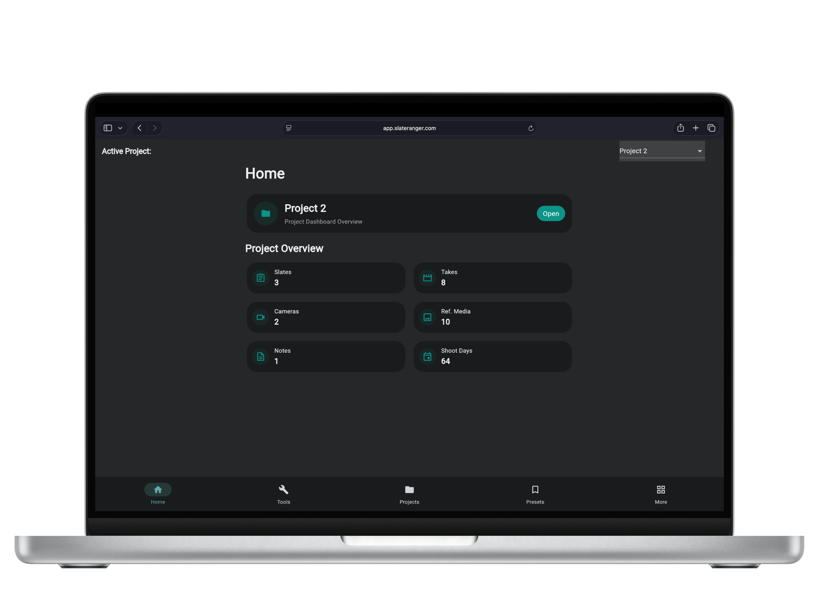Open the Active Project dropdown
Screen dimensions: 819x614
click(x=662, y=151)
